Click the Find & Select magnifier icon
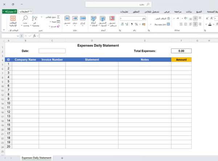This screenshot has width=218, height=161. [25, 20]
